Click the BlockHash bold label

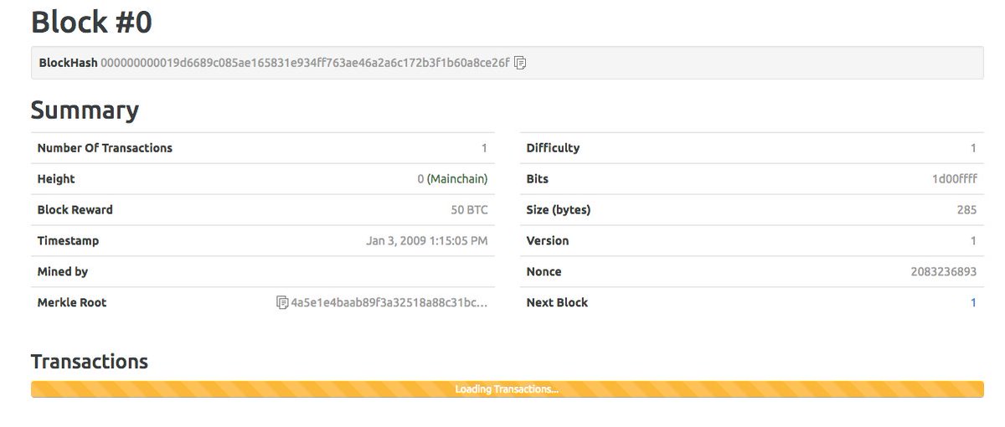(68, 63)
